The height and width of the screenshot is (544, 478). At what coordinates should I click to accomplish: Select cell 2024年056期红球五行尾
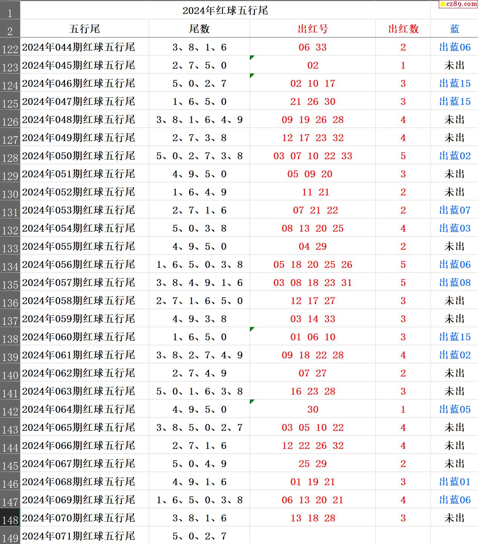(x=84, y=264)
